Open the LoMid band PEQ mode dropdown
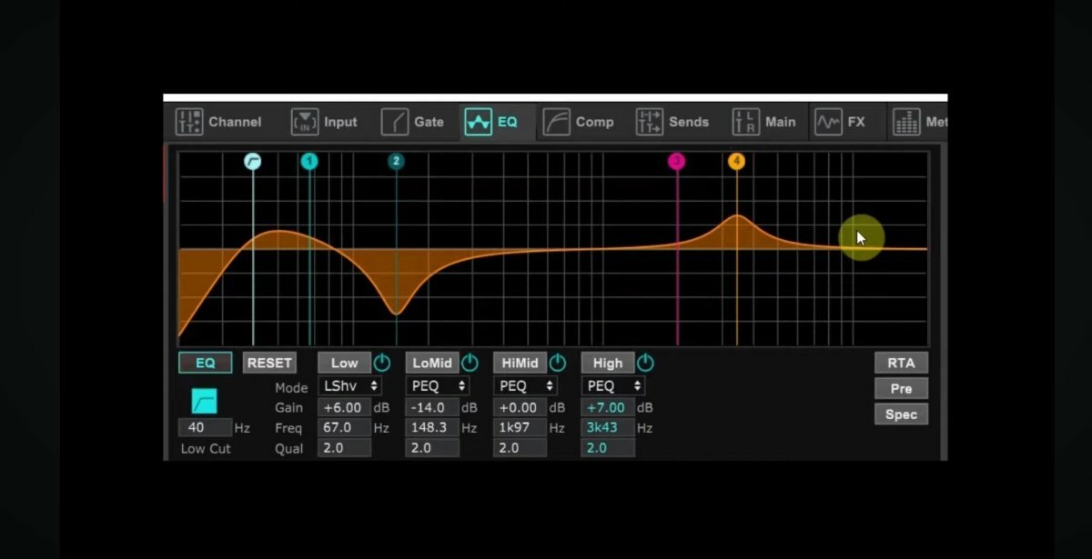The height and width of the screenshot is (559, 1092). click(438, 386)
